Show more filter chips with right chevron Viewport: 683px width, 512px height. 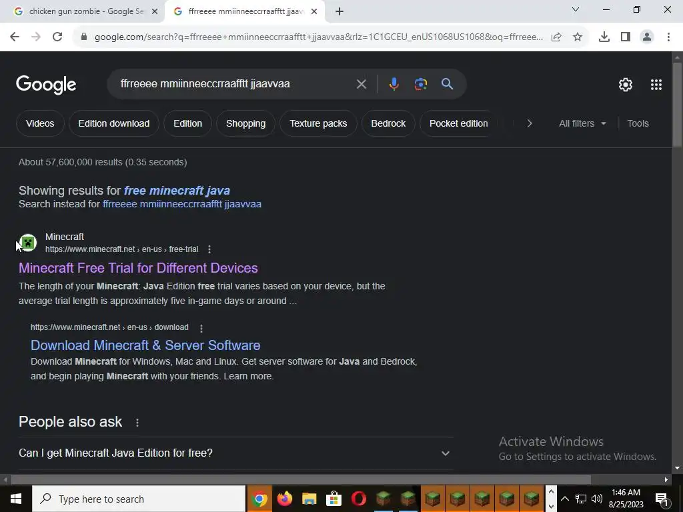(529, 123)
